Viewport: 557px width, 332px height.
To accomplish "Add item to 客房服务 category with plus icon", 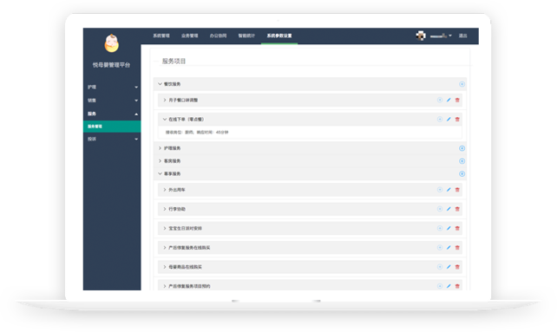I will click(x=462, y=161).
